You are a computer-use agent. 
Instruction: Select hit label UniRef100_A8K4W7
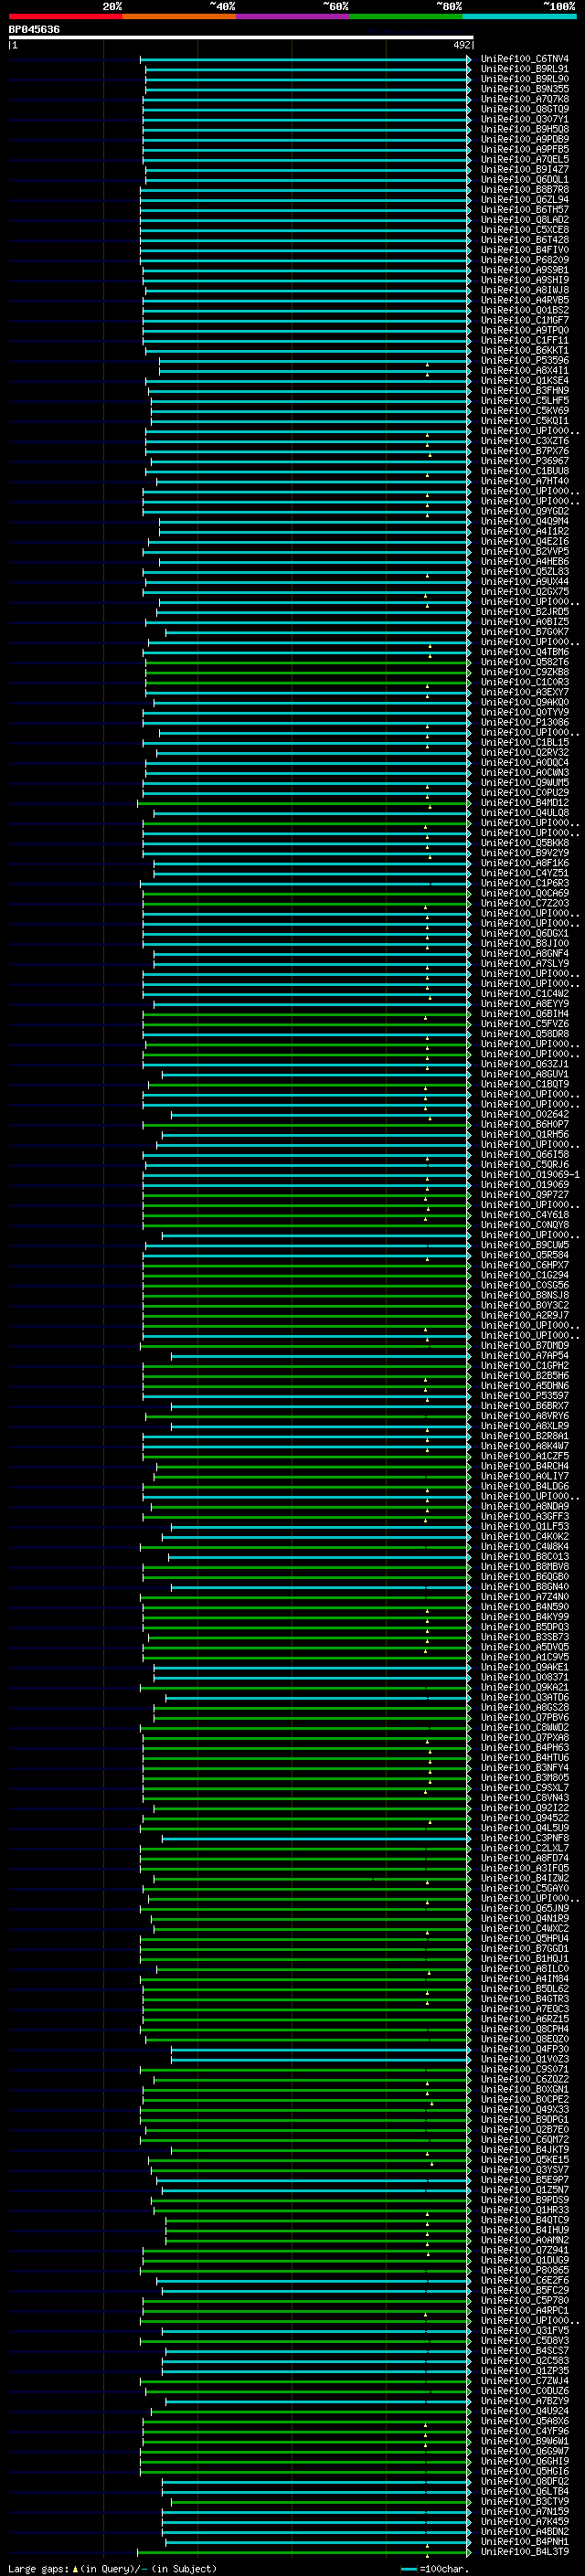[x=525, y=1446]
